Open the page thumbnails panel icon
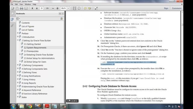This screenshot has width=193, height=109. pyautogui.click(x=12, y=13)
